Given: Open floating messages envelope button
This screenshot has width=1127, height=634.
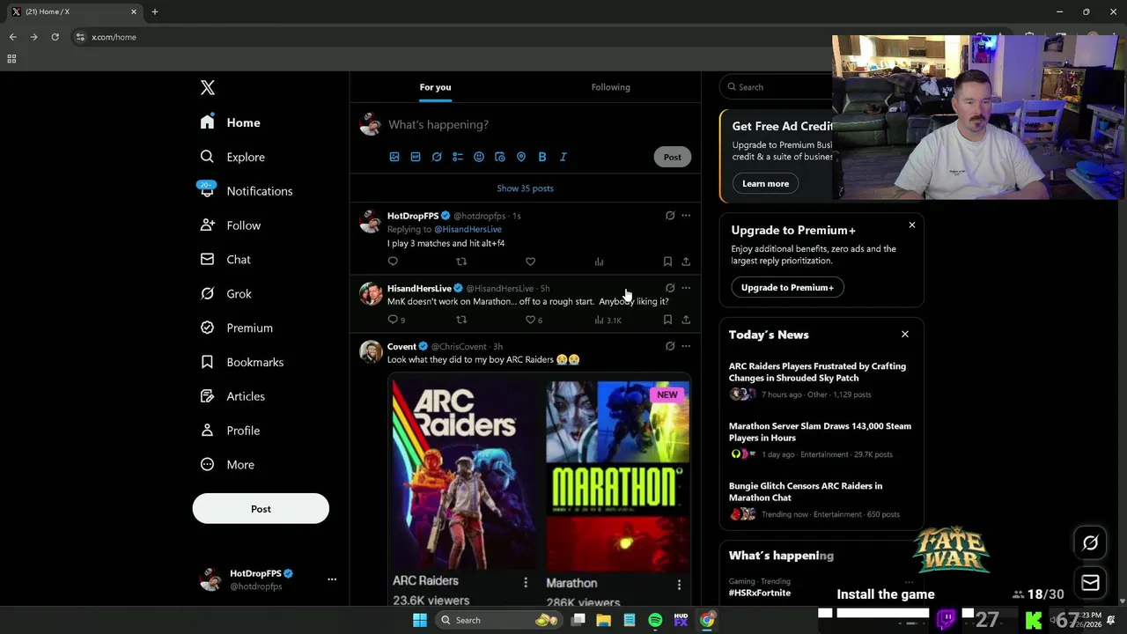Looking at the screenshot, I should (x=1090, y=583).
